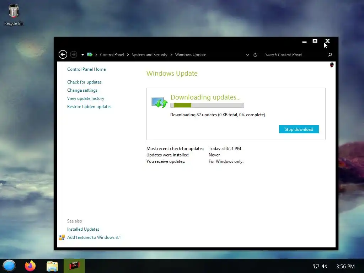Maximize the Windows Update window
The height and width of the screenshot is (273, 364).
click(x=315, y=41)
